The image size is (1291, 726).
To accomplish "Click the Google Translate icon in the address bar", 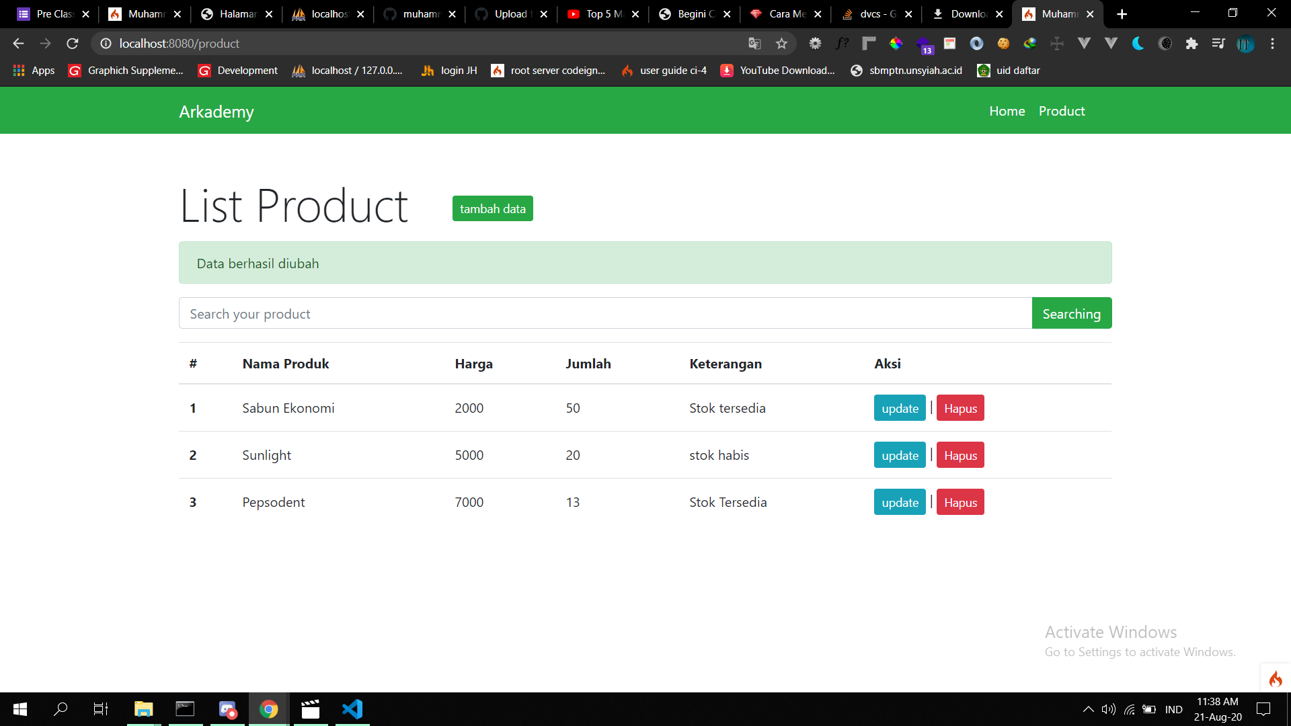I will click(x=754, y=43).
